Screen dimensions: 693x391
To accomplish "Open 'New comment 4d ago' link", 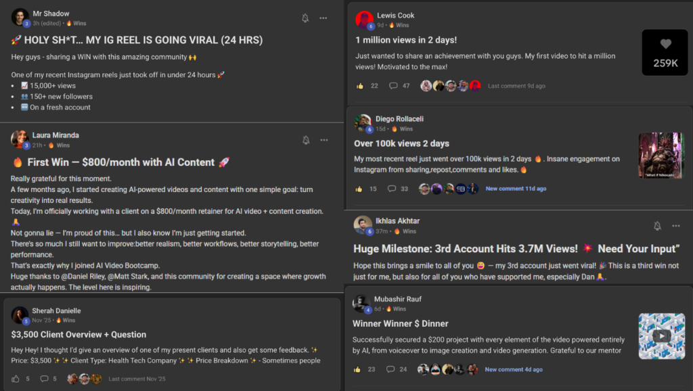I will [x=514, y=369].
